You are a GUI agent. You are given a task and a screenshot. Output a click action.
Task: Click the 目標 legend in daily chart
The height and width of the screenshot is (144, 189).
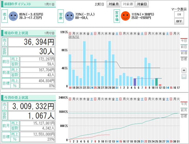click(x=184, y=59)
